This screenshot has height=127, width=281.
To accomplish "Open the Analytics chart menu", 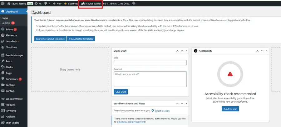I will (14, 117).
